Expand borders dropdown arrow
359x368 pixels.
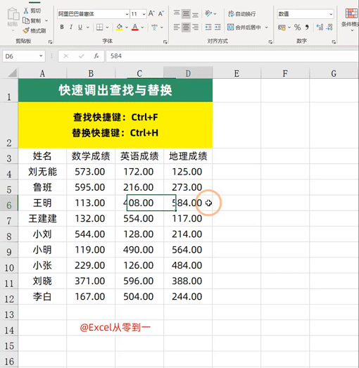coord(107,27)
